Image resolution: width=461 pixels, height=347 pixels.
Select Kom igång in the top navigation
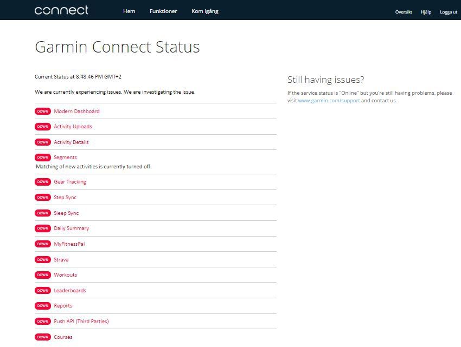pos(205,11)
